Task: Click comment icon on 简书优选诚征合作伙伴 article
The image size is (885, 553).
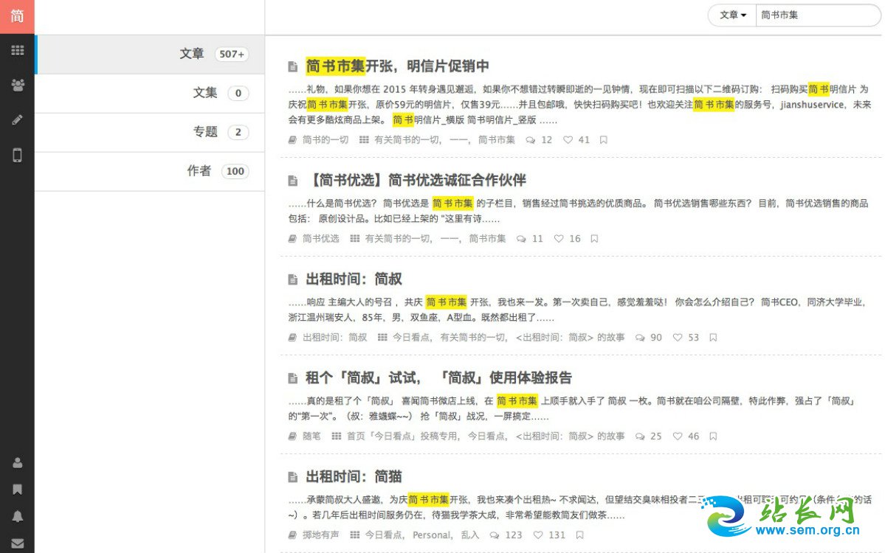Action: (521, 239)
